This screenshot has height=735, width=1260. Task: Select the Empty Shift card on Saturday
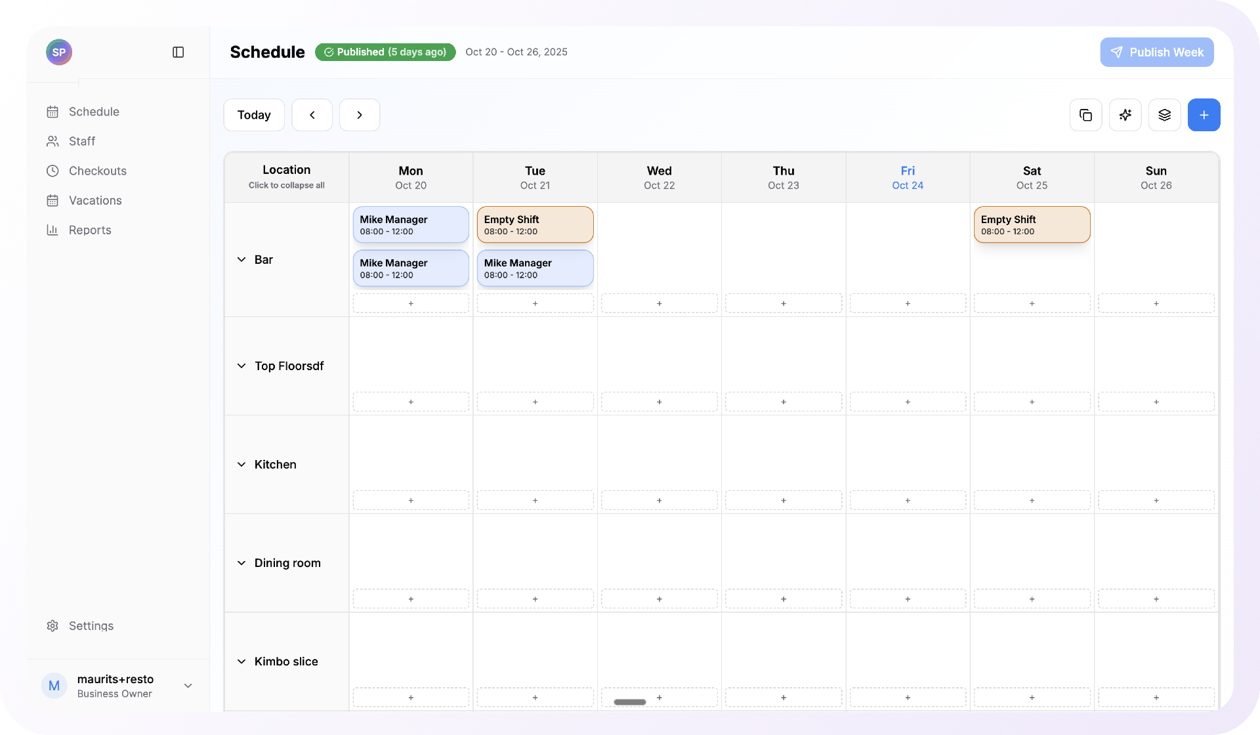[1031, 224]
